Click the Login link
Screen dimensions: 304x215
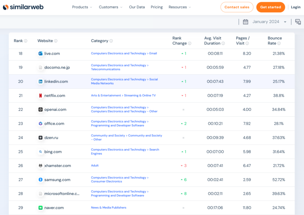click(295, 7)
